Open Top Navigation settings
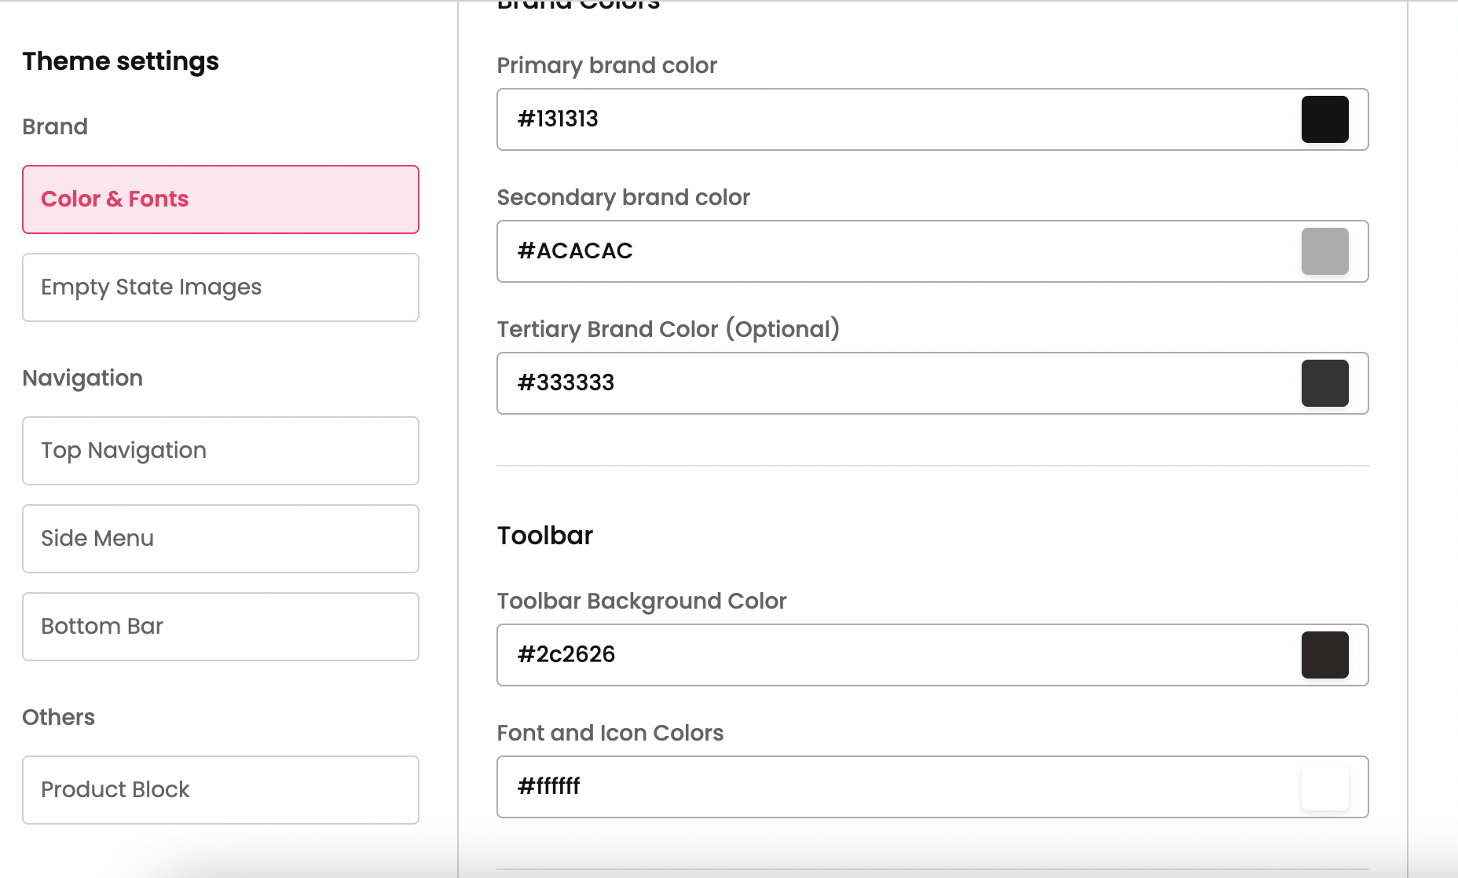 (220, 451)
